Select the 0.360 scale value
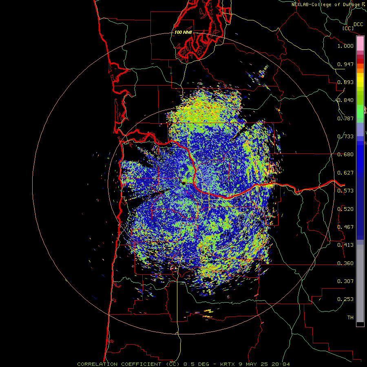 345,263
